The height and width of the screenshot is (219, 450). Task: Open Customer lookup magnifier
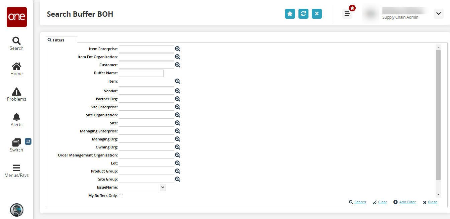(x=178, y=65)
